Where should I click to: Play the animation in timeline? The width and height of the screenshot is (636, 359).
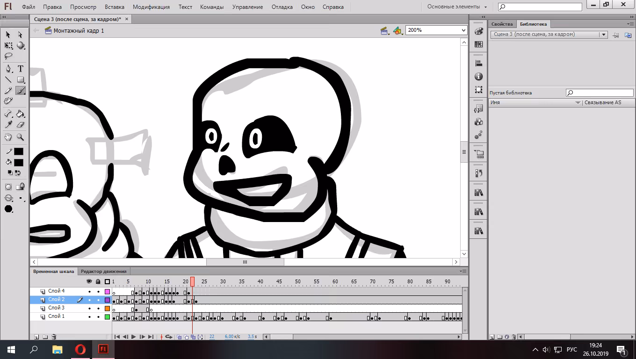tap(134, 337)
